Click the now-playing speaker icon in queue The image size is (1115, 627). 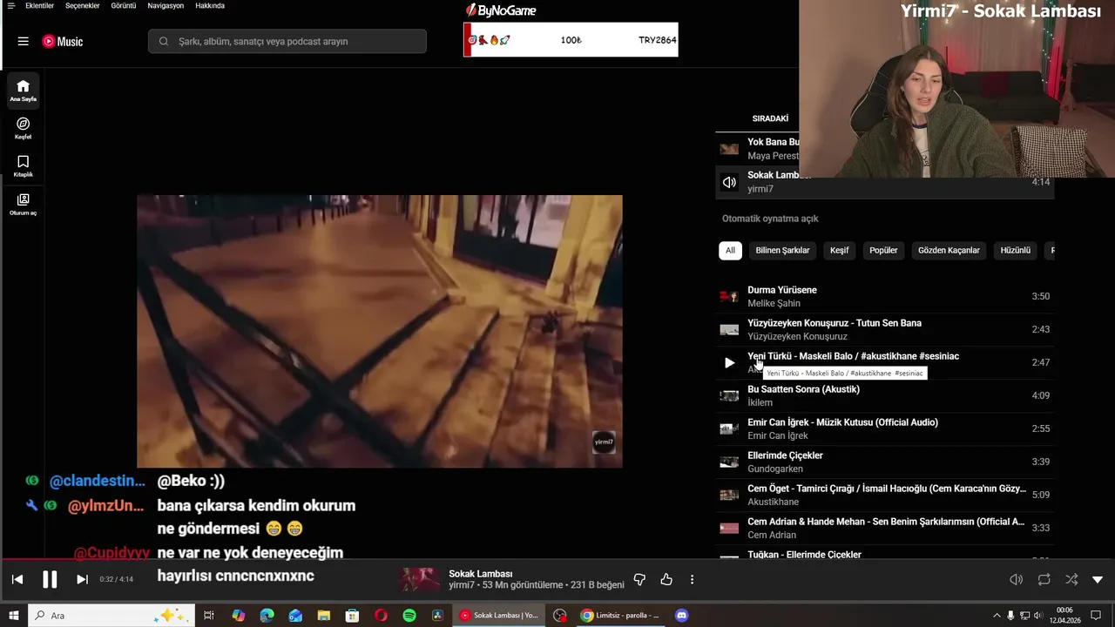(x=729, y=182)
